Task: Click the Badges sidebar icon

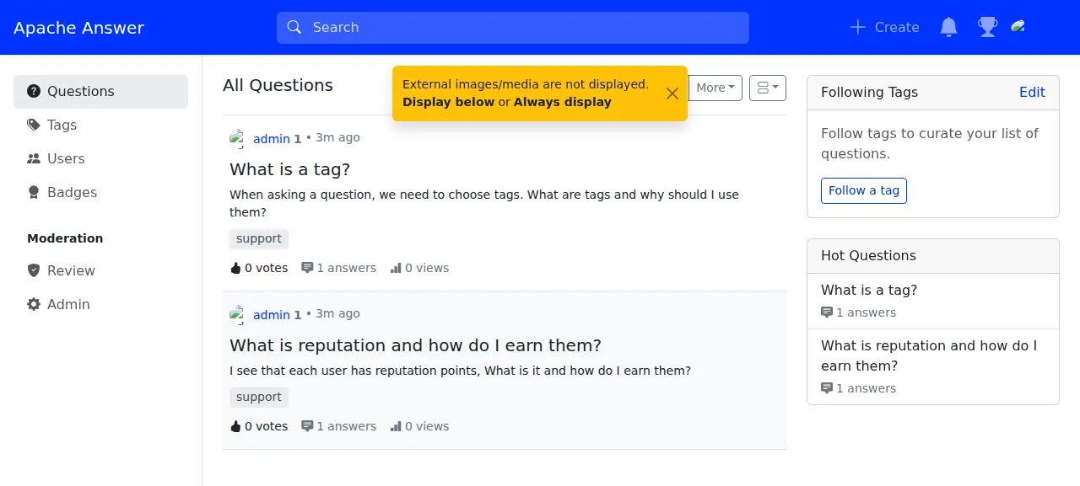Action: pyautogui.click(x=34, y=192)
